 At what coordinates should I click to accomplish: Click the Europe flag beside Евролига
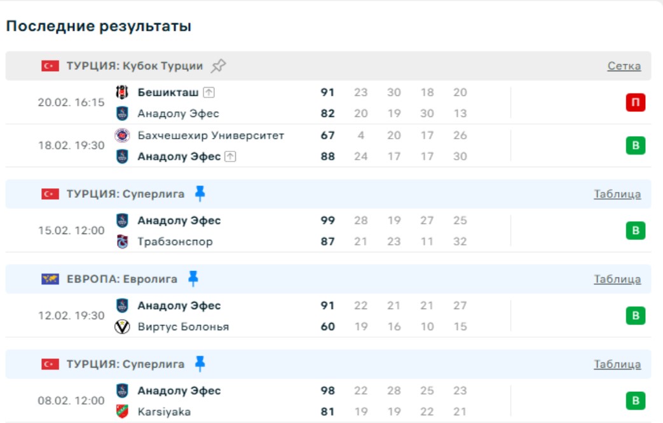pyautogui.click(x=50, y=279)
